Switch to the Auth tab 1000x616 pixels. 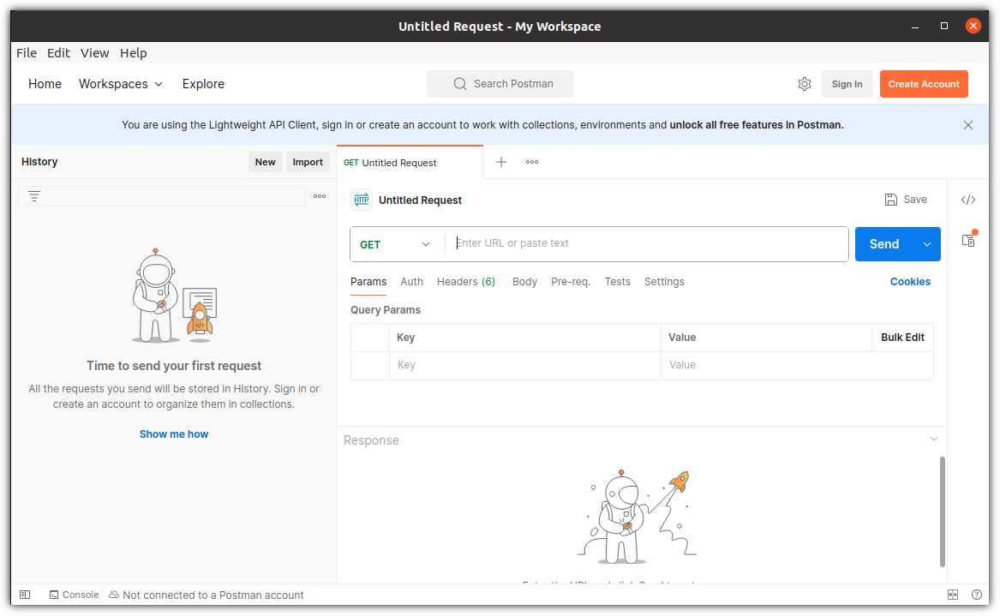412,282
